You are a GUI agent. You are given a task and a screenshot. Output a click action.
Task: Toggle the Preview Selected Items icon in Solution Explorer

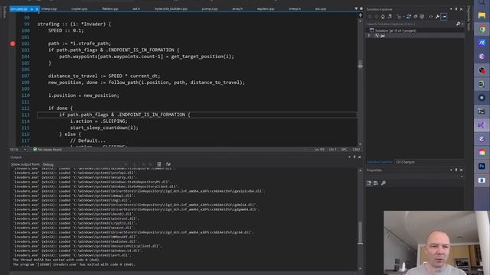444,17
